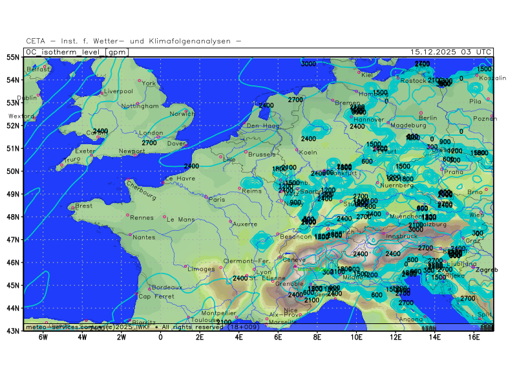Viewport: 517px width, 388px height.
Task: Select the 3000 contour label at top
Action: pos(308,64)
